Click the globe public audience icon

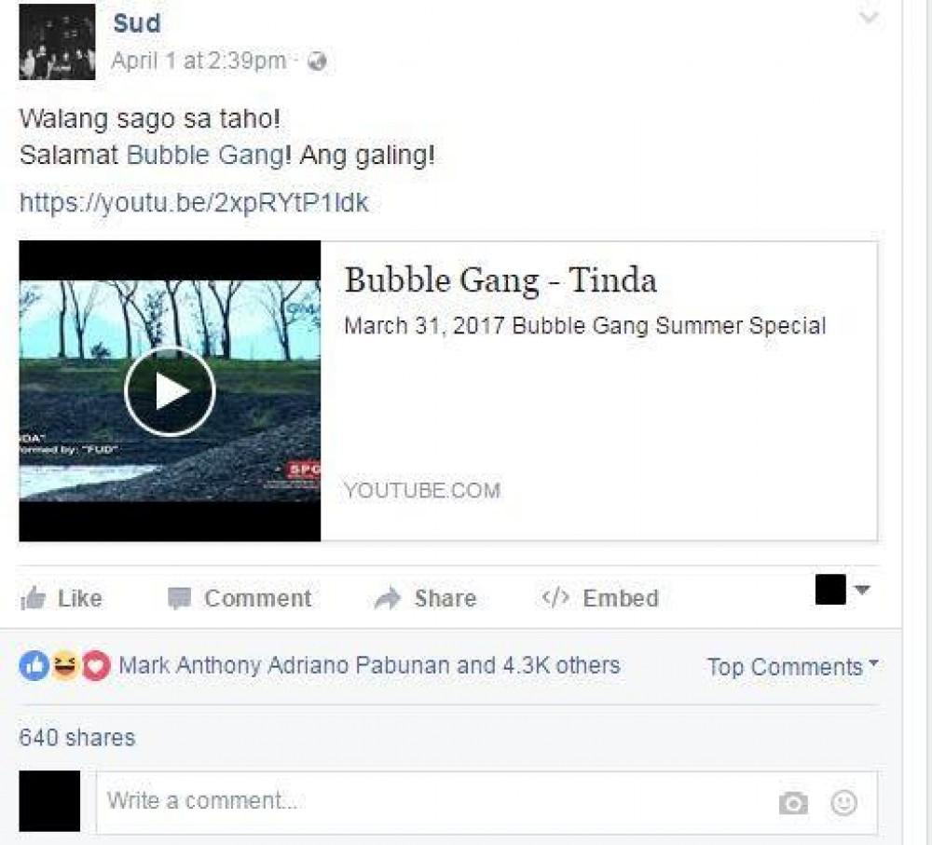click(x=318, y=61)
